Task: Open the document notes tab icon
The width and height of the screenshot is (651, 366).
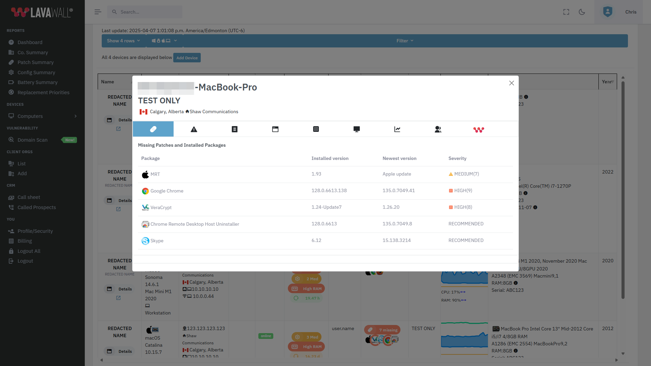Action: (x=235, y=129)
